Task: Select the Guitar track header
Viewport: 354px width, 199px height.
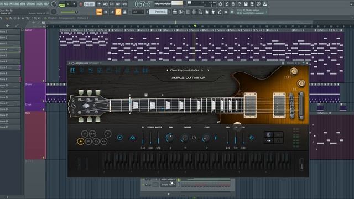Action: [x=35, y=55]
